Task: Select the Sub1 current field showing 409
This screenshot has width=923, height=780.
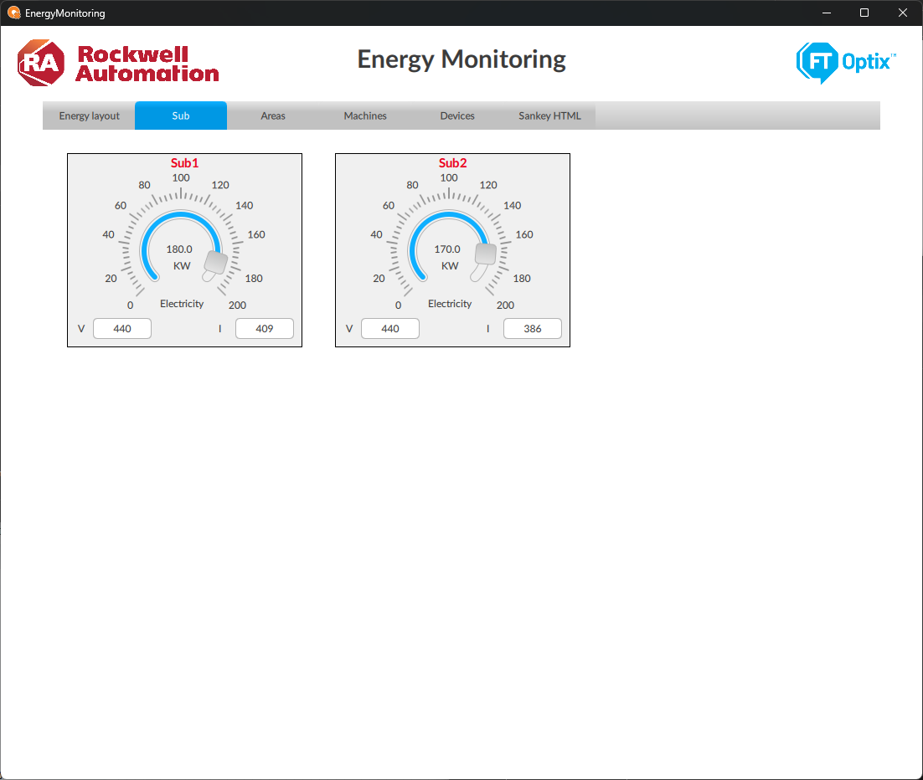Action: pyautogui.click(x=265, y=329)
